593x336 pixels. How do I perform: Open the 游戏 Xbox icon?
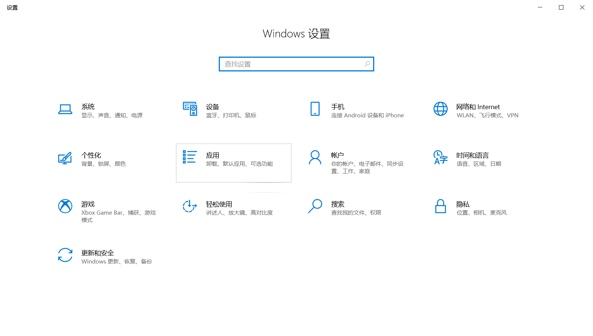[65, 206]
